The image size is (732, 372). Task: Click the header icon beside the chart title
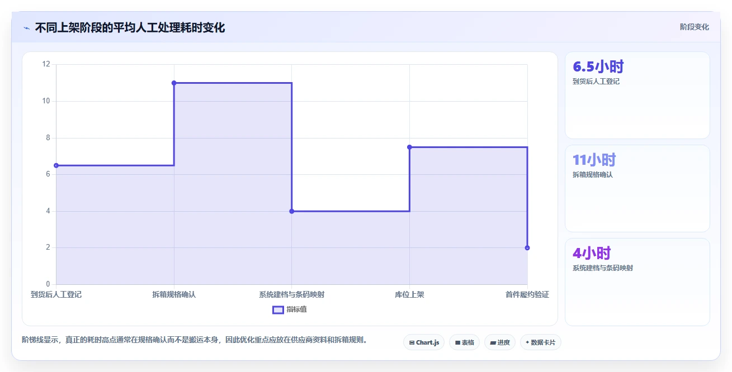pos(26,27)
